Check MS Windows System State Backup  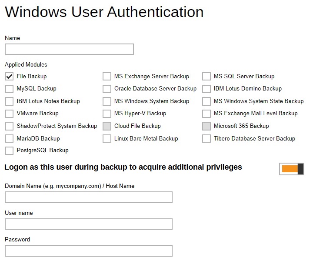(206, 101)
